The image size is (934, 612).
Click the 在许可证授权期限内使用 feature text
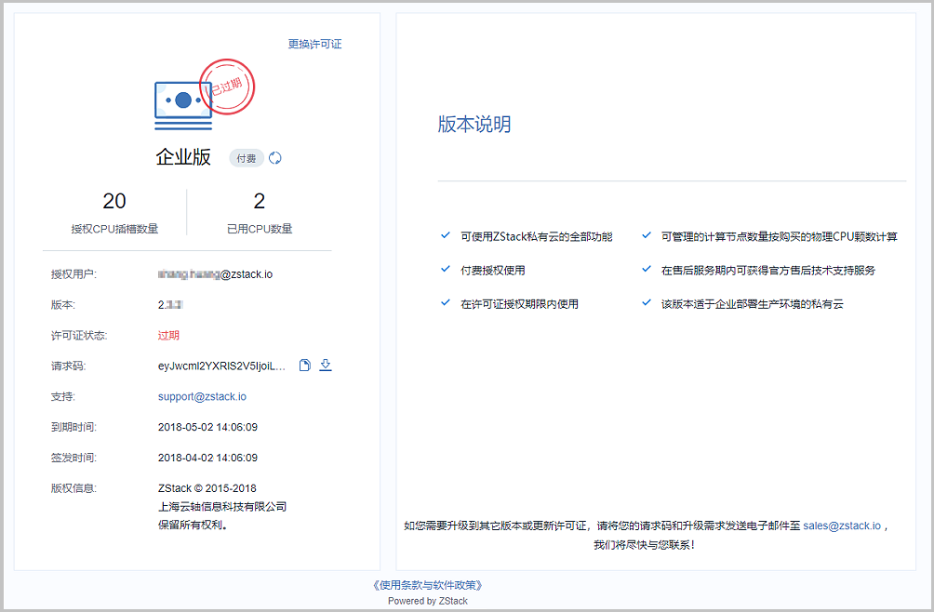(519, 304)
